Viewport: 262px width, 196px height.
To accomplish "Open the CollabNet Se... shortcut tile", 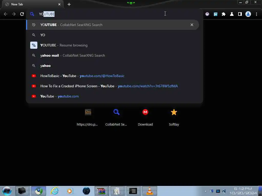I will pos(116,117).
